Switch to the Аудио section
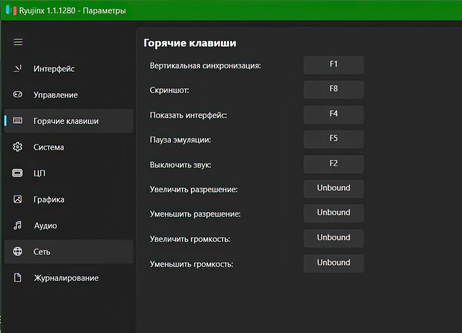Image resolution: width=462 pixels, height=333 pixels. pos(69,226)
